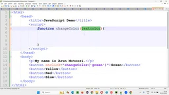Click the Redo toolbar icon
Image resolution: width=169 pixels, height=95 pixels.
29,6
